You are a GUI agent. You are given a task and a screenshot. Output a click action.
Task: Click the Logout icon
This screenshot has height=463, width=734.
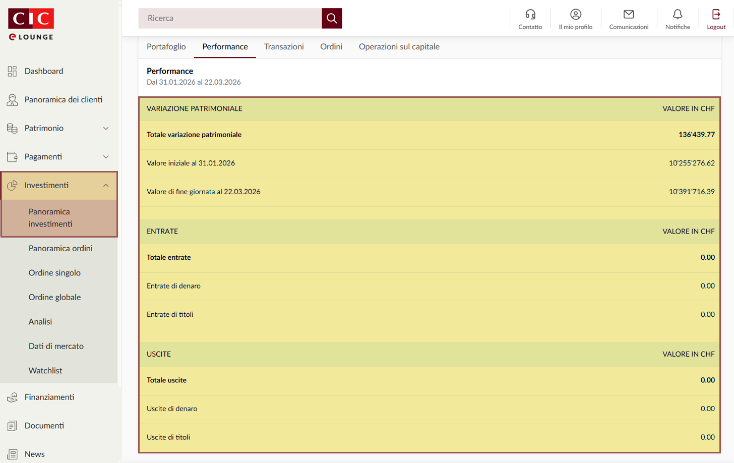[715, 15]
